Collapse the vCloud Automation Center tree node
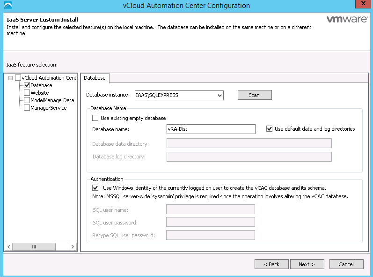This screenshot has height=277, width=373. [x=10, y=78]
